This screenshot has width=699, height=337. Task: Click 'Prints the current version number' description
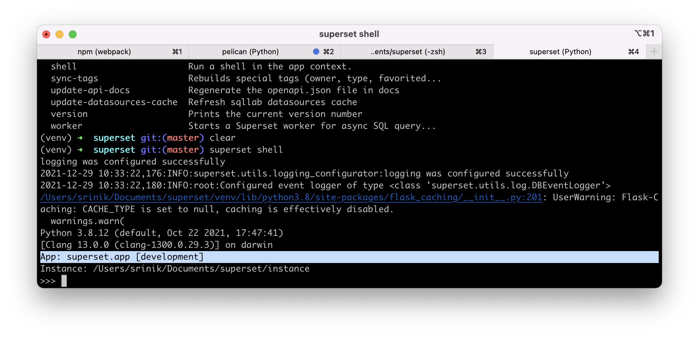[275, 114]
